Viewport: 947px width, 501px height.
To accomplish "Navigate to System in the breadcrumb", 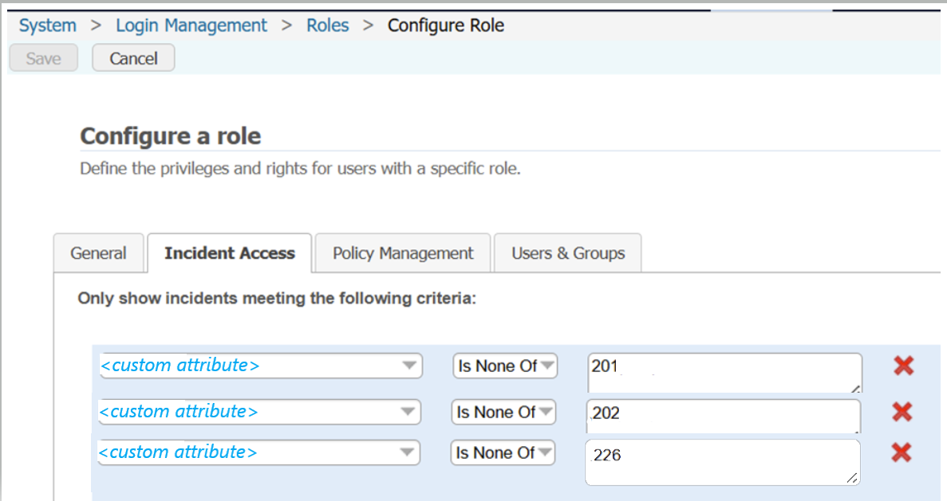I will (x=48, y=25).
